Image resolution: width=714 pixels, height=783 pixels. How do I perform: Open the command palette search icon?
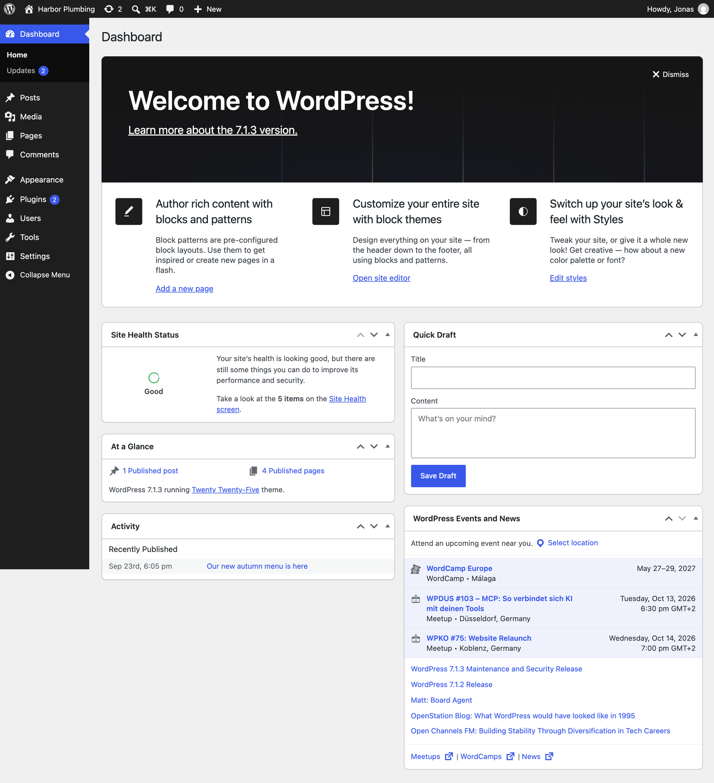[136, 9]
